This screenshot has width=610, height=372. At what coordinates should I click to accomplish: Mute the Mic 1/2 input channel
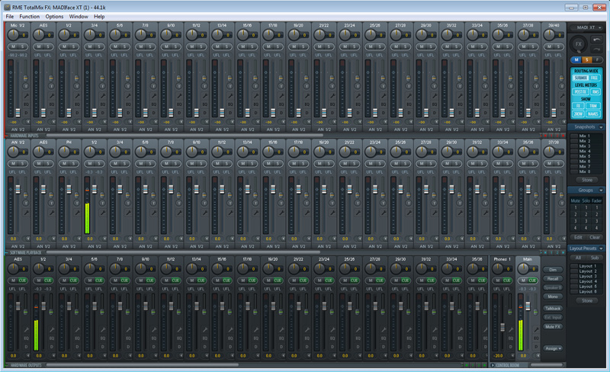click(x=13, y=46)
